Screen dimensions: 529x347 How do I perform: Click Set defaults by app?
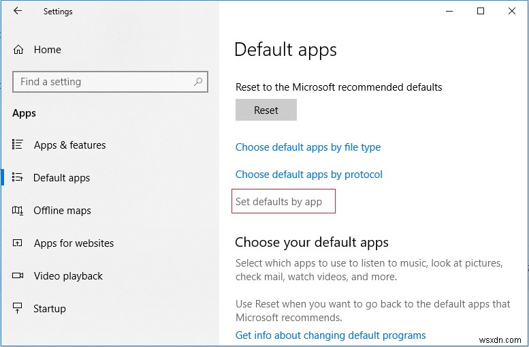click(278, 202)
